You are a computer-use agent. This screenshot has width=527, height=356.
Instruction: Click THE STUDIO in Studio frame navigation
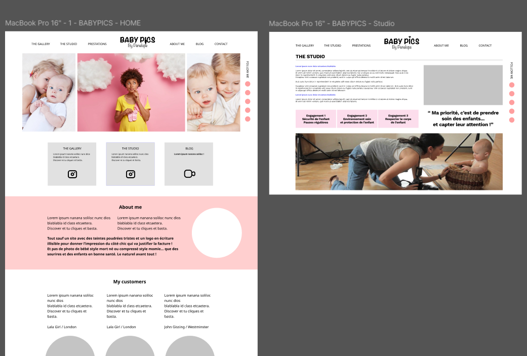[333, 46]
